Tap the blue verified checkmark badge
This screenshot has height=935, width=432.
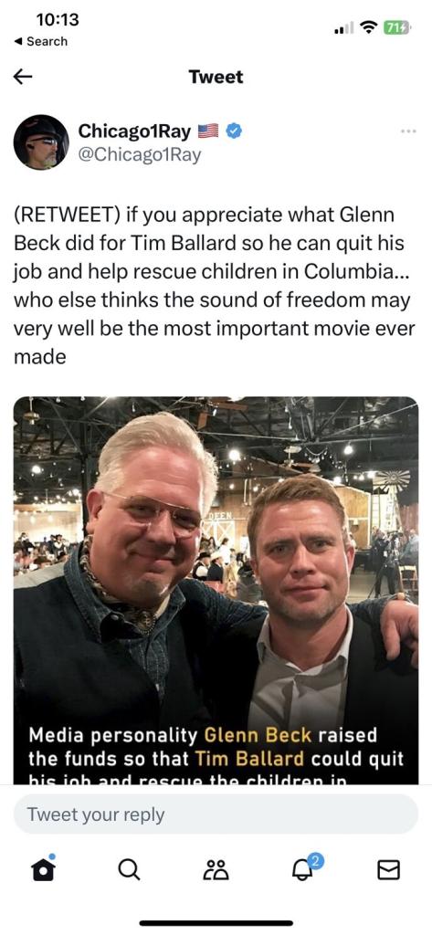point(234,131)
